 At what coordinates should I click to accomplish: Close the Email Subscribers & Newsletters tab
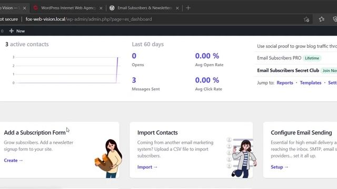pos(177,8)
